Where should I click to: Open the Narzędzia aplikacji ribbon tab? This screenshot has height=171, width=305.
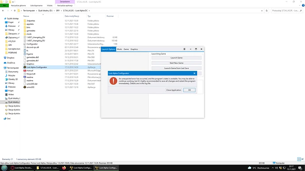(x=65, y=5)
